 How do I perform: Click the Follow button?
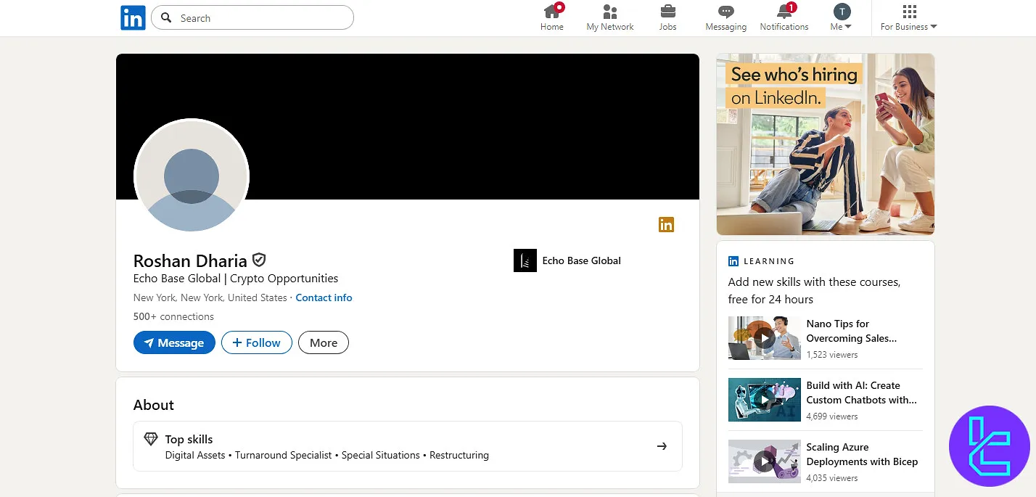pyautogui.click(x=257, y=342)
